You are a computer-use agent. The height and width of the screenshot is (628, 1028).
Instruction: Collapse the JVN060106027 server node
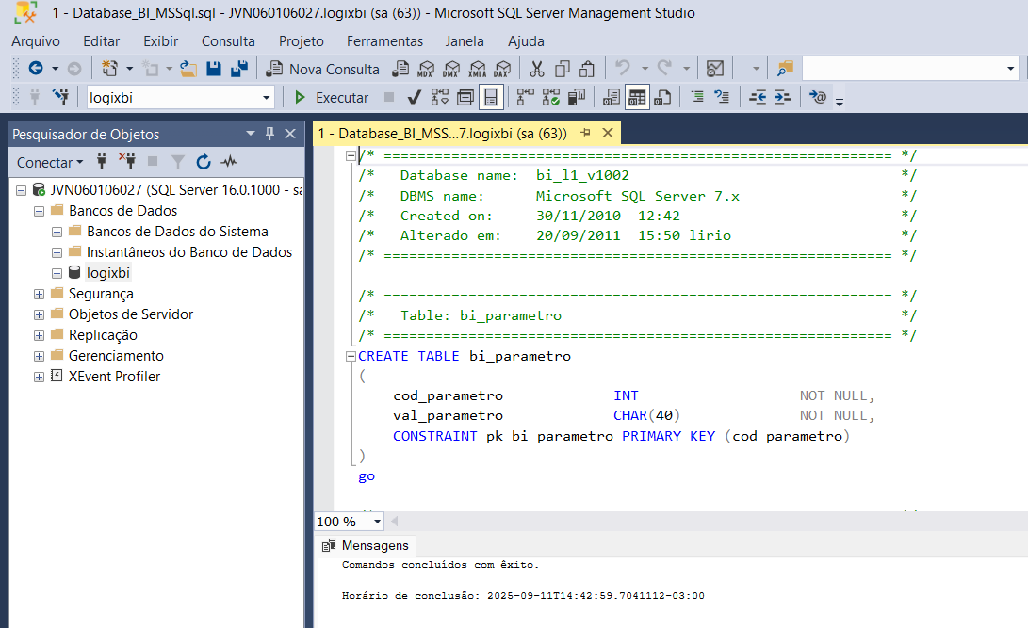pyautogui.click(x=21, y=190)
